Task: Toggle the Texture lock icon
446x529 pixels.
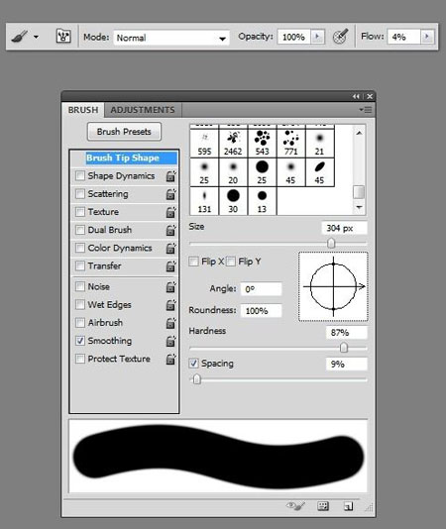Action: pos(171,212)
